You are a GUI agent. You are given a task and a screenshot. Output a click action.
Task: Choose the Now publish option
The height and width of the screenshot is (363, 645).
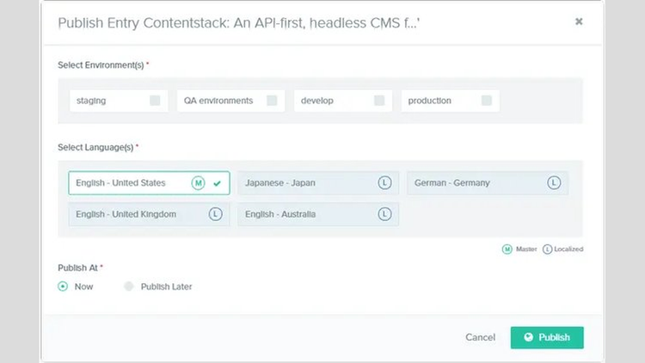click(x=63, y=286)
